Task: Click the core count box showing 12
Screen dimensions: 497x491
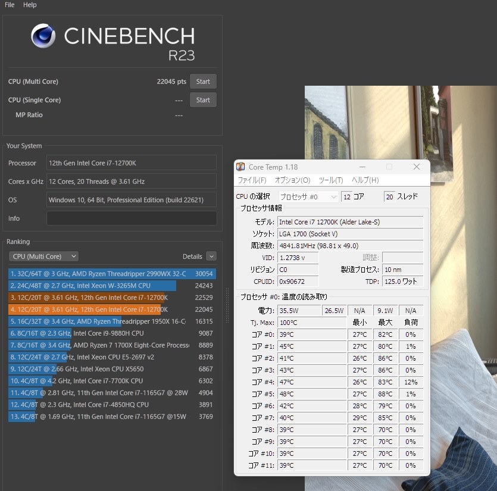Action: click(x=347, y=197)
